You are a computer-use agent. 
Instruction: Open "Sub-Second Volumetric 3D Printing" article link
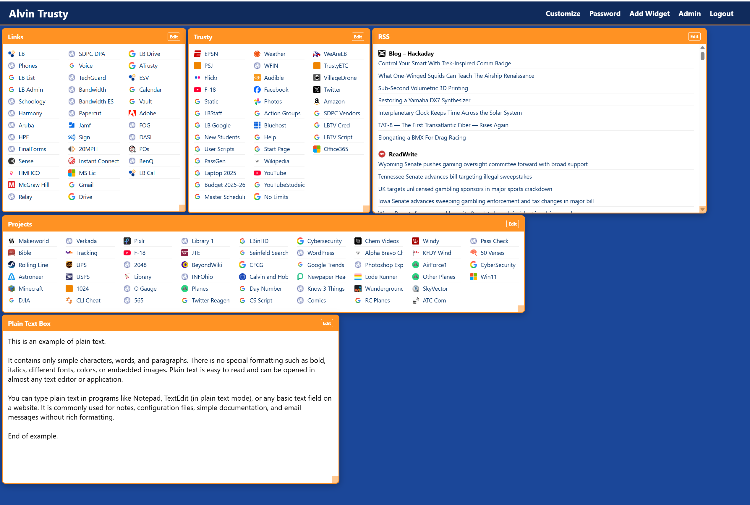coord(423,88)
